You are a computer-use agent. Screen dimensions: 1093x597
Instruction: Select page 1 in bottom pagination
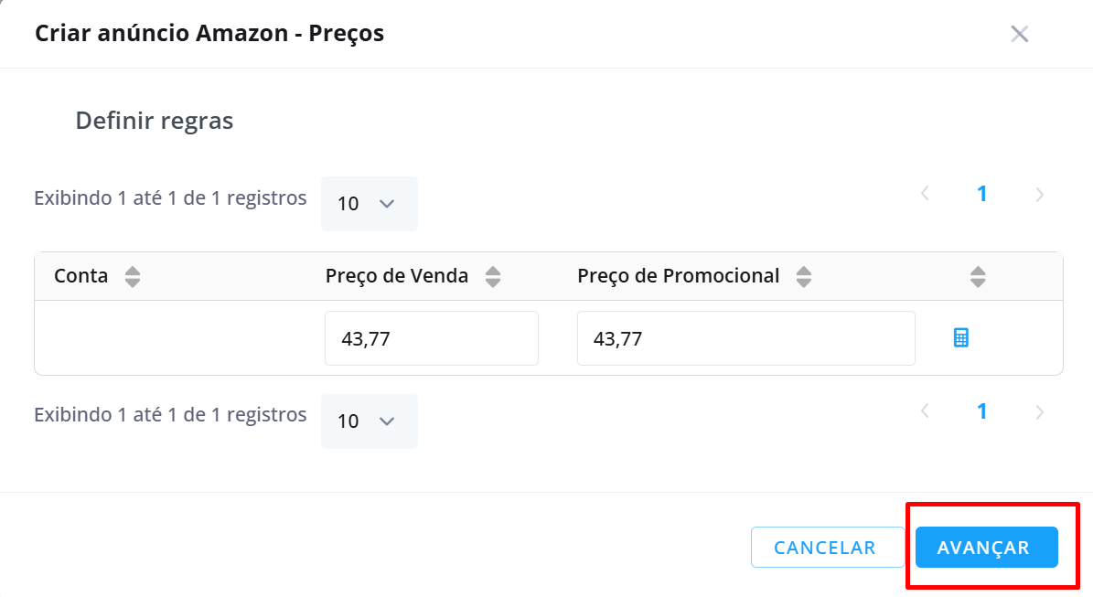[x=981, y=411]
